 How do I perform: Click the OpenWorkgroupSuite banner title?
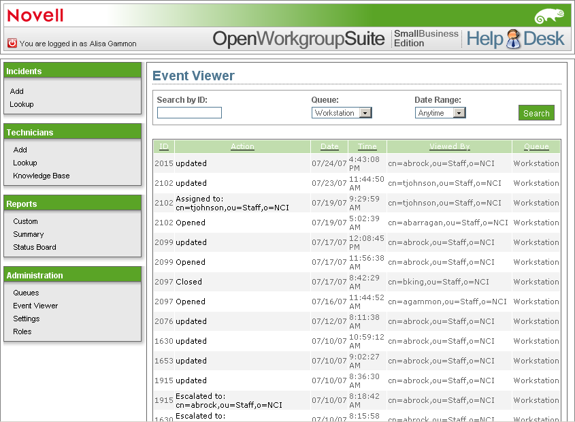[299, 39]
